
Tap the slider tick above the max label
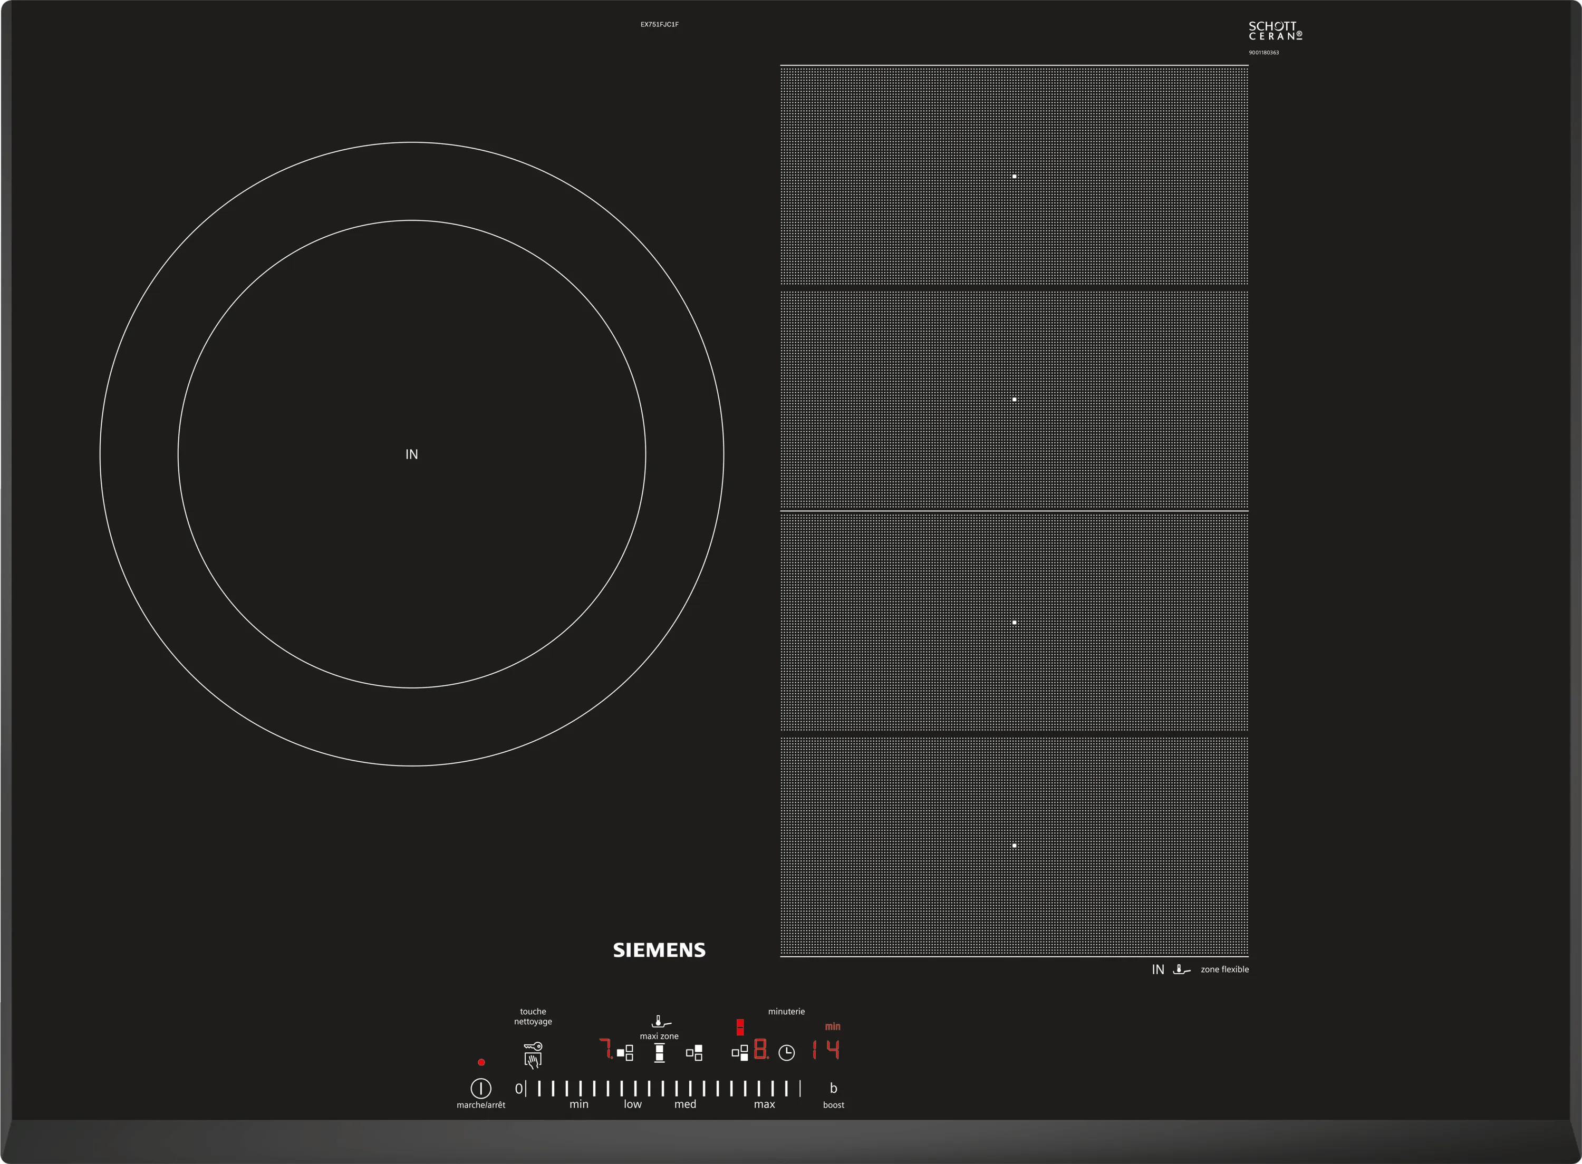click(759, 1089)
